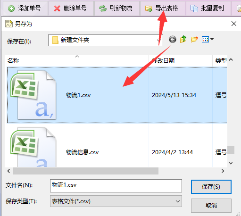Open the 保存类型 file type dropdown
Screen dimensions: 241x216
pyautogui.click(x=178, y=201)
